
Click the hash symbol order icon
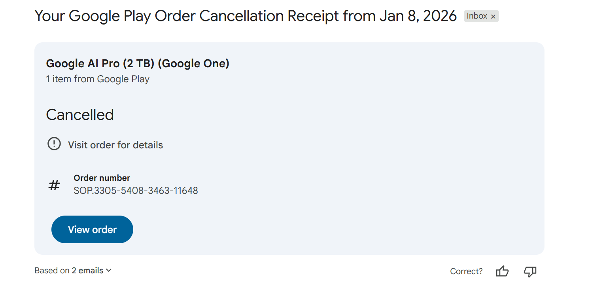pyautogui.click(x=54, y=185)
